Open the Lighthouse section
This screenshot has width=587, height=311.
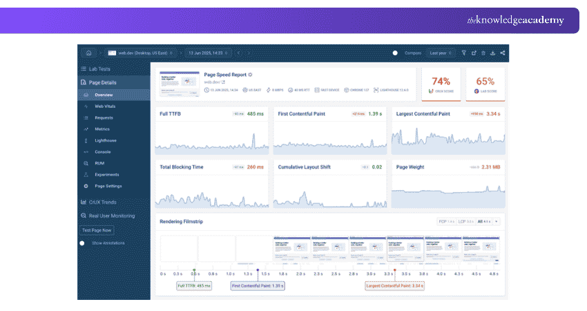114,140
